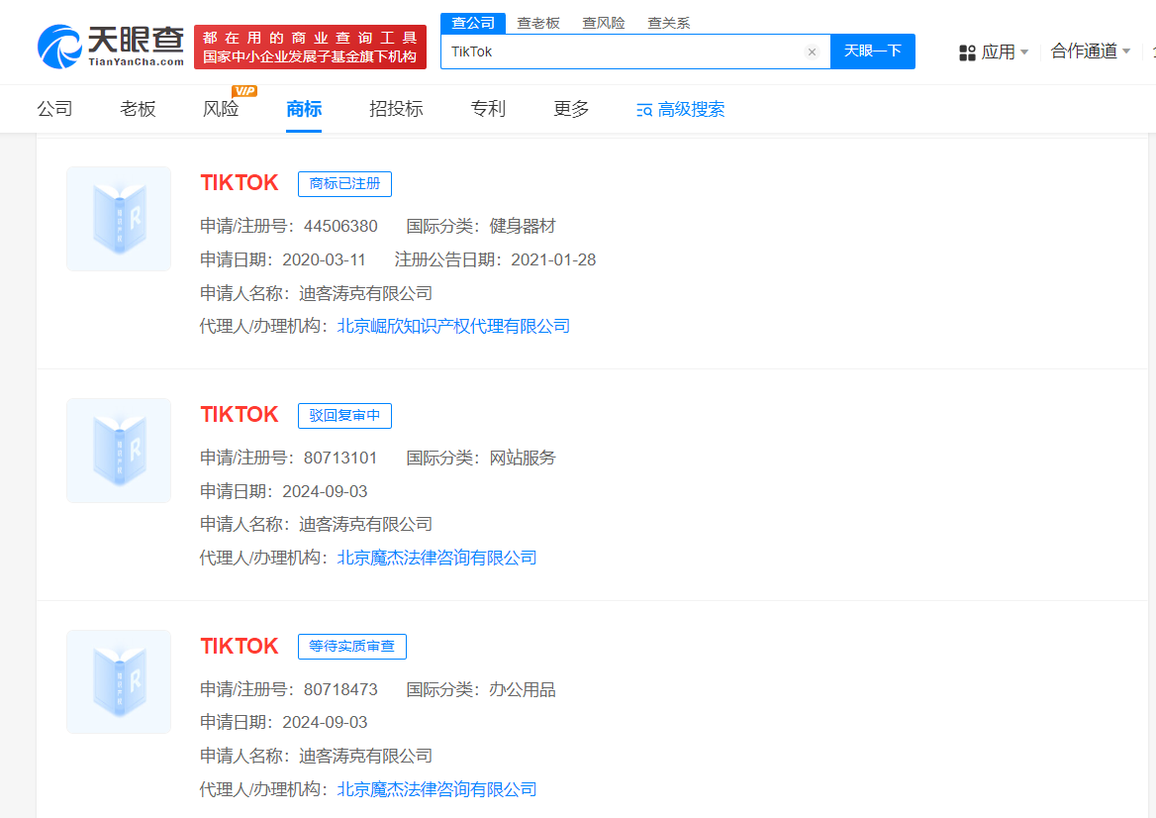The height and width of the screenshot is (818, 1156).
Task: Open the 应用 grid icon menu
Action: [967, 52]
